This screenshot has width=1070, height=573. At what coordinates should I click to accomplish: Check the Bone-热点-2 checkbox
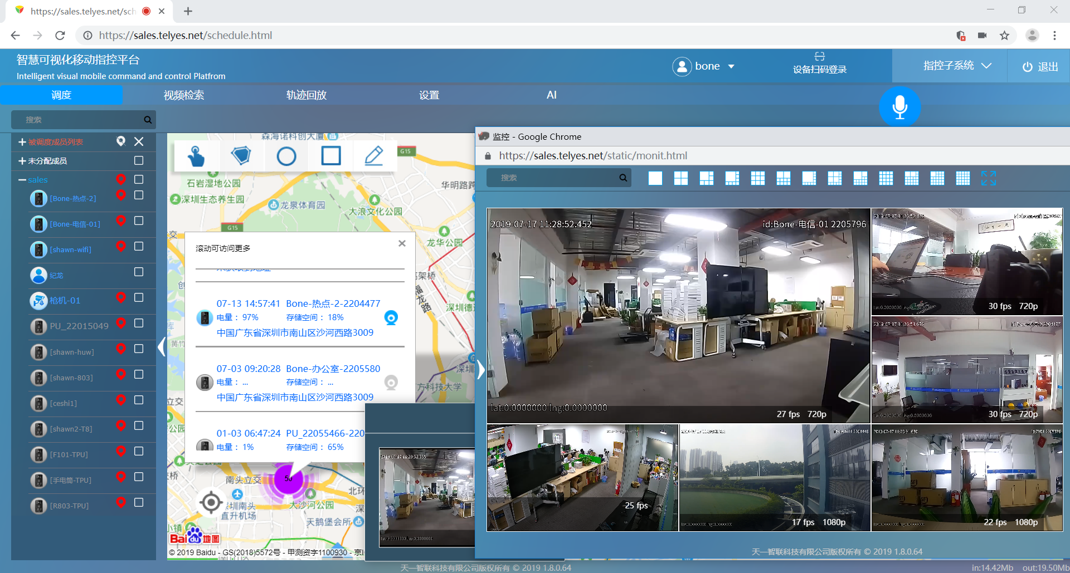(139, 195)
